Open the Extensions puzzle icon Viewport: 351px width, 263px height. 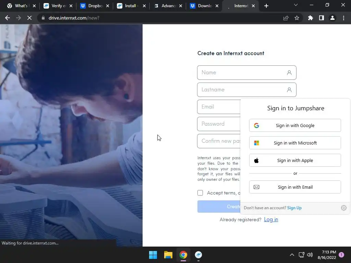tap(311, 18)
